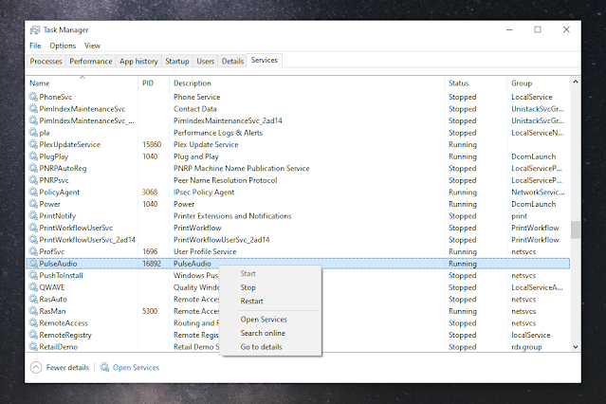
Task: Select the 'print' group cell
Action: pyautogui.click(x=519, y=215)
